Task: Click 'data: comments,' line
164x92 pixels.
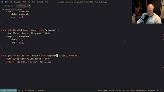Action: [x=21, y=14]
